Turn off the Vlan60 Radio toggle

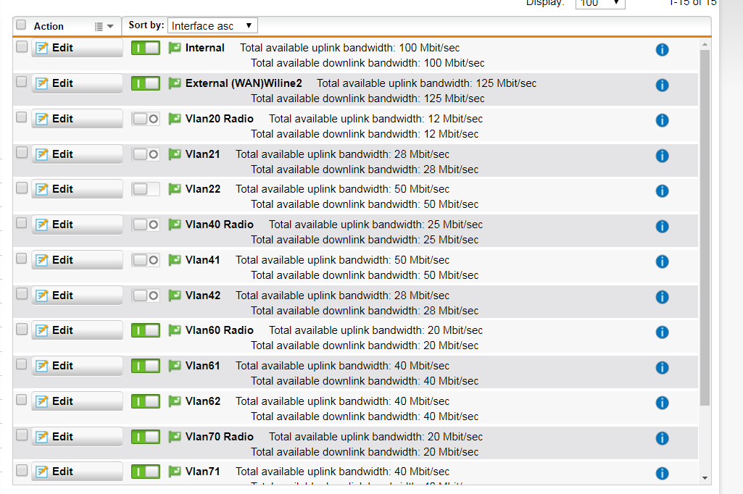coord(146,330)
